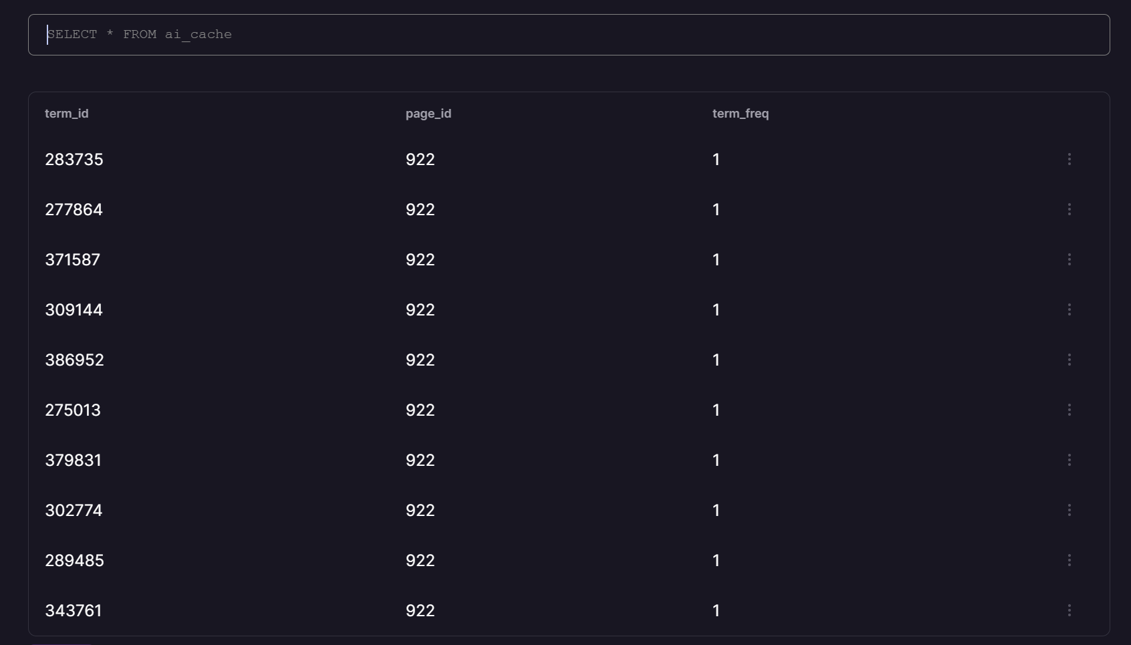Select the term_id cell 386952
1131x645 pixels.
tap(74, 360)
